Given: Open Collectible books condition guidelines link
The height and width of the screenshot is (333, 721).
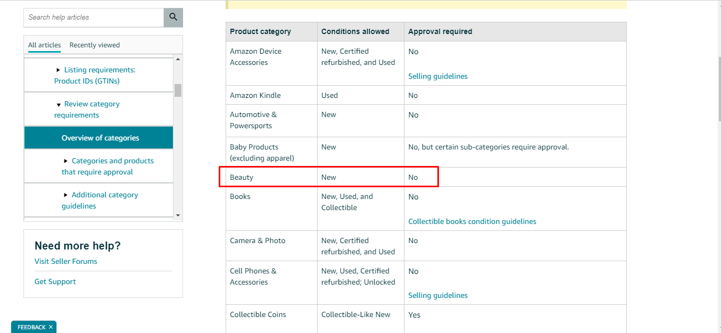Looking at the screenshot, I should tap(473, 221).
